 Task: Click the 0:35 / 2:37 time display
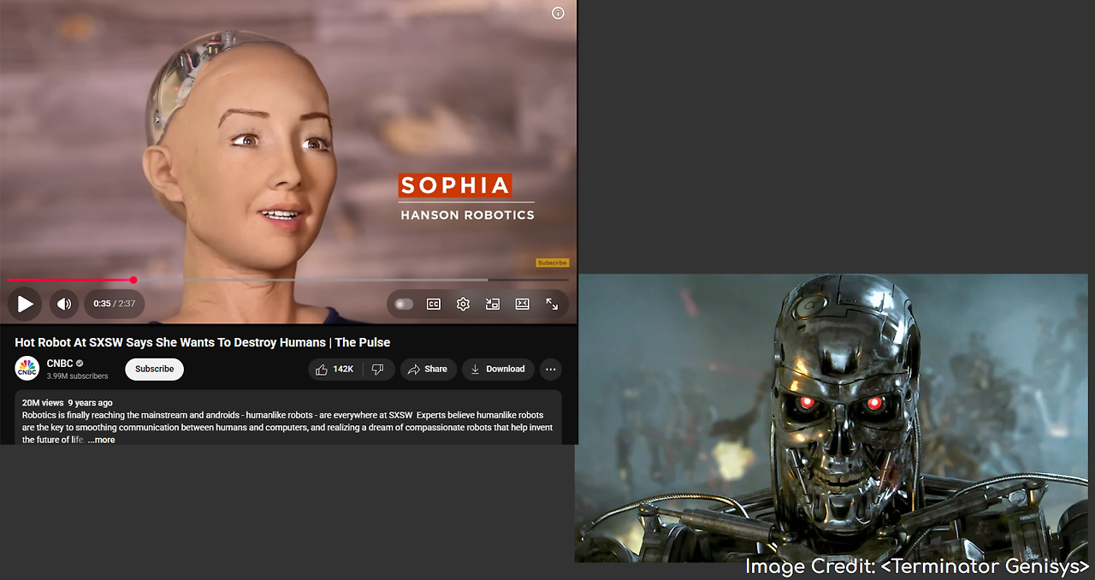[115, 304]
